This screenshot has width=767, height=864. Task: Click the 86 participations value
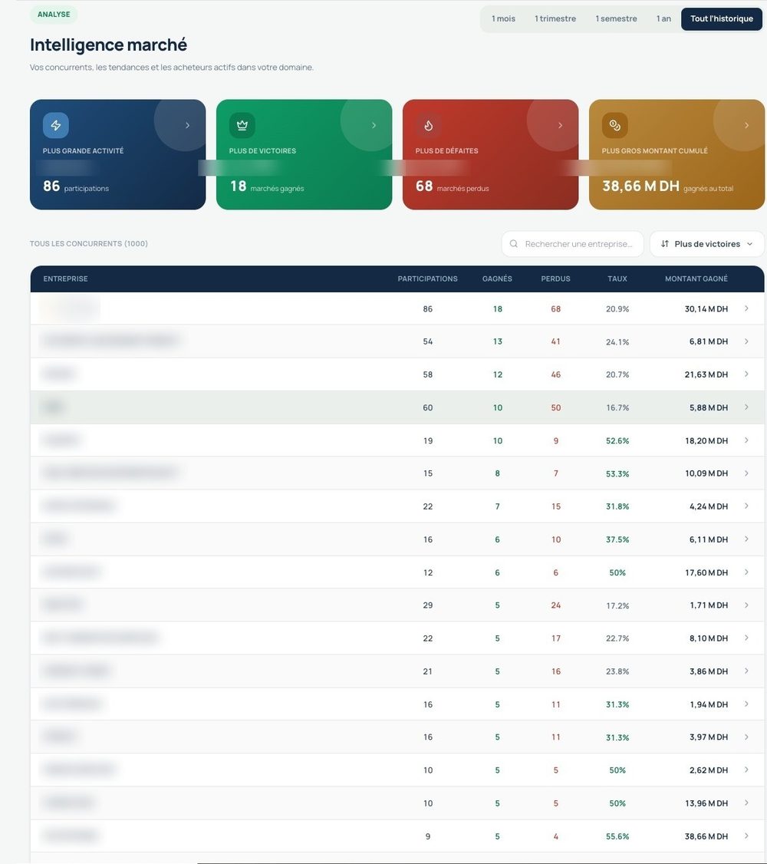tap(76, 186)
